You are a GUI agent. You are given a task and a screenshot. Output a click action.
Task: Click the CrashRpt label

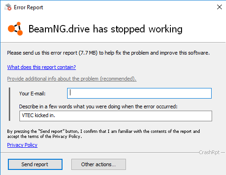click(x=209, y=152)
